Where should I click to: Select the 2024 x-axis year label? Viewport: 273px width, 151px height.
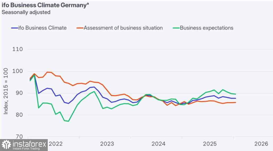[158, 144]
